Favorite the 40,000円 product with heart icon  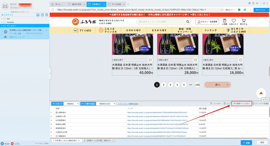pos(150,60)
